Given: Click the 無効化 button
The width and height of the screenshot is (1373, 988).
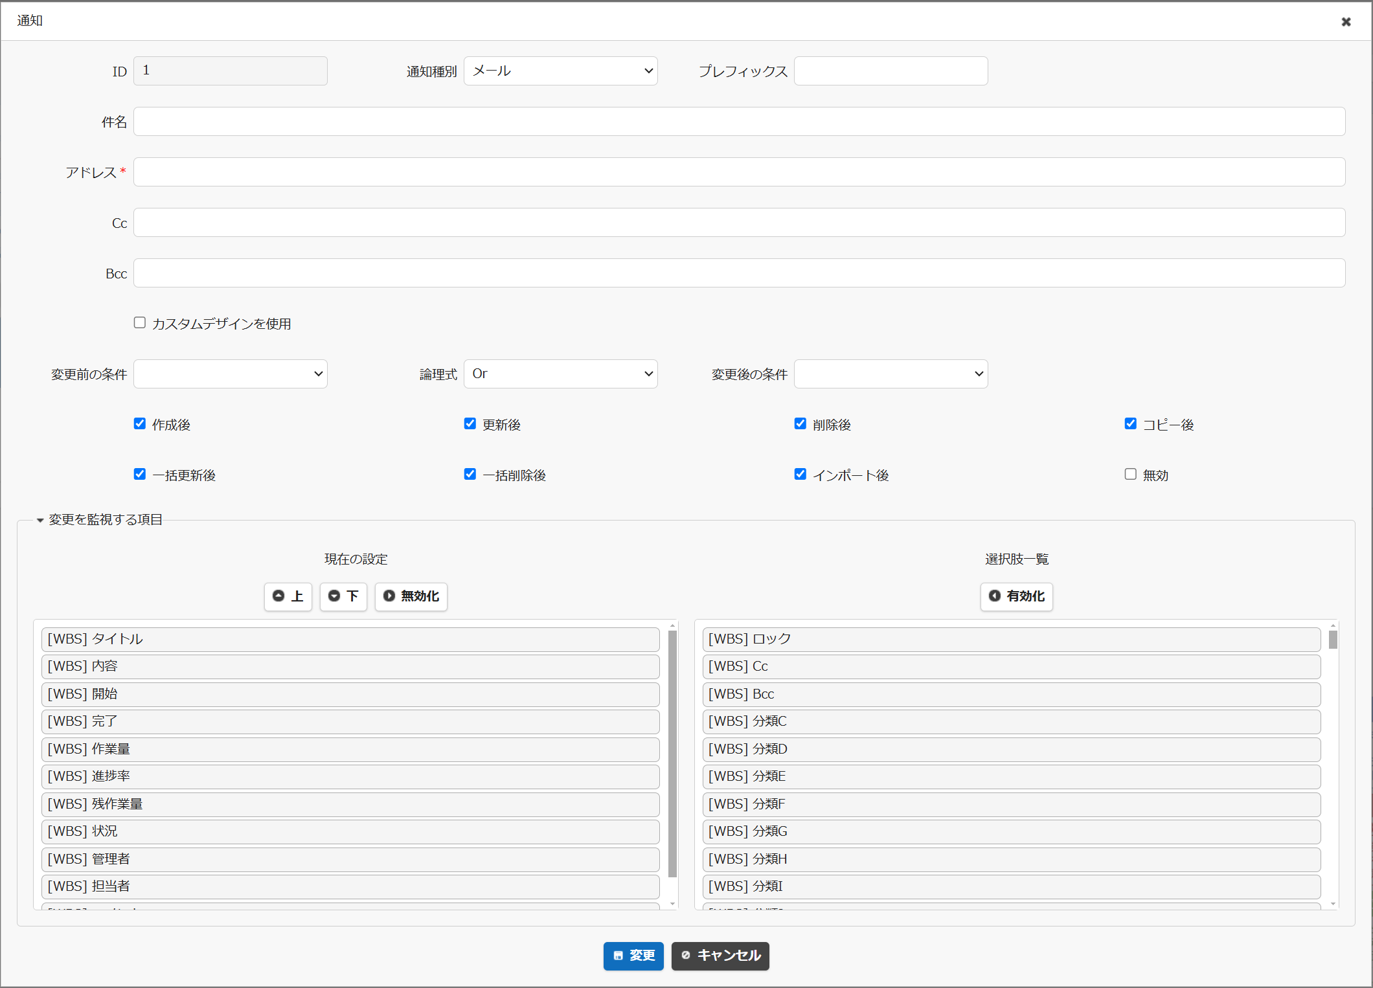Looking at the screenshot, I should click(x=411, y=596).
